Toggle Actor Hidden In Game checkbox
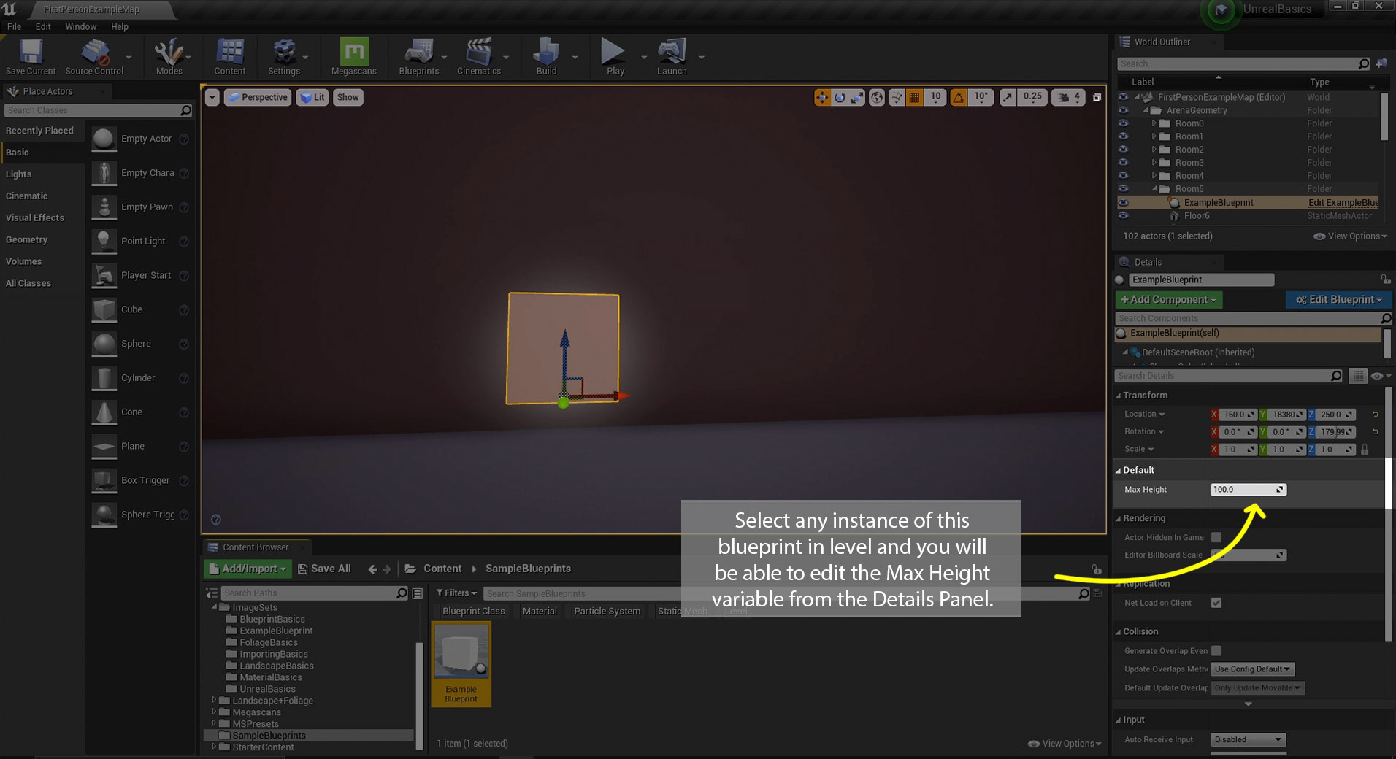The image size is (1396, 759). (1216, 537)
